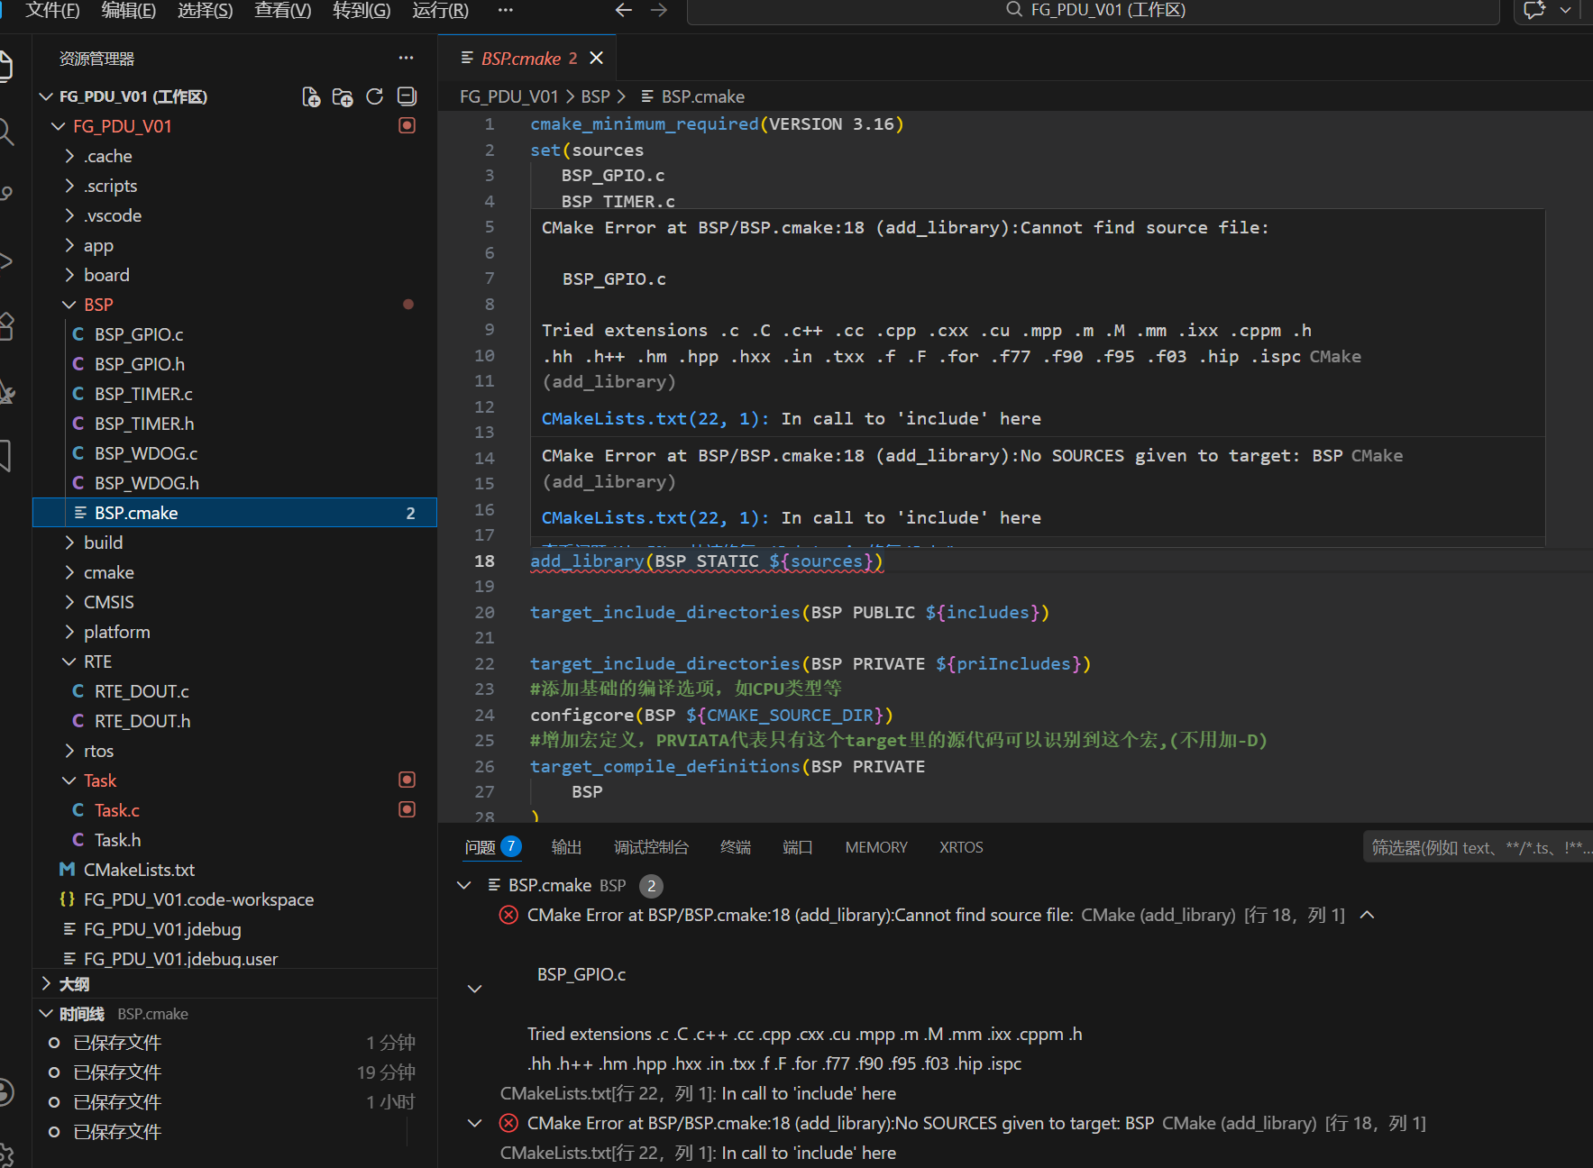Refresh the explorer file tree
The height and width of the screenshot is (1168, 1593).
375,96
